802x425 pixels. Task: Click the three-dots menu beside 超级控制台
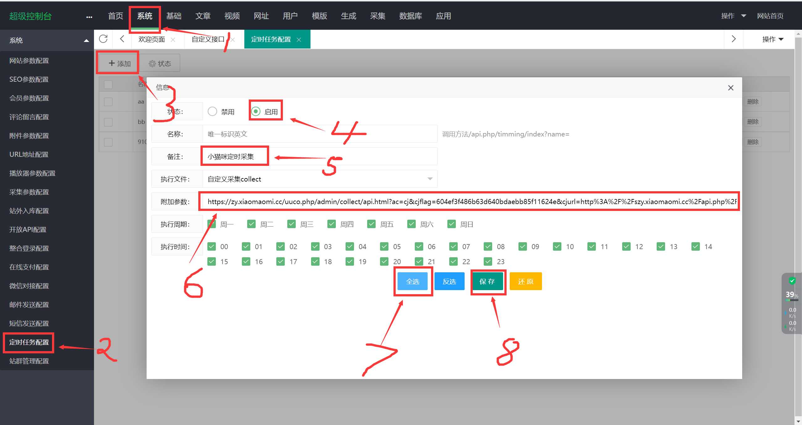click(x=89, y=17)
